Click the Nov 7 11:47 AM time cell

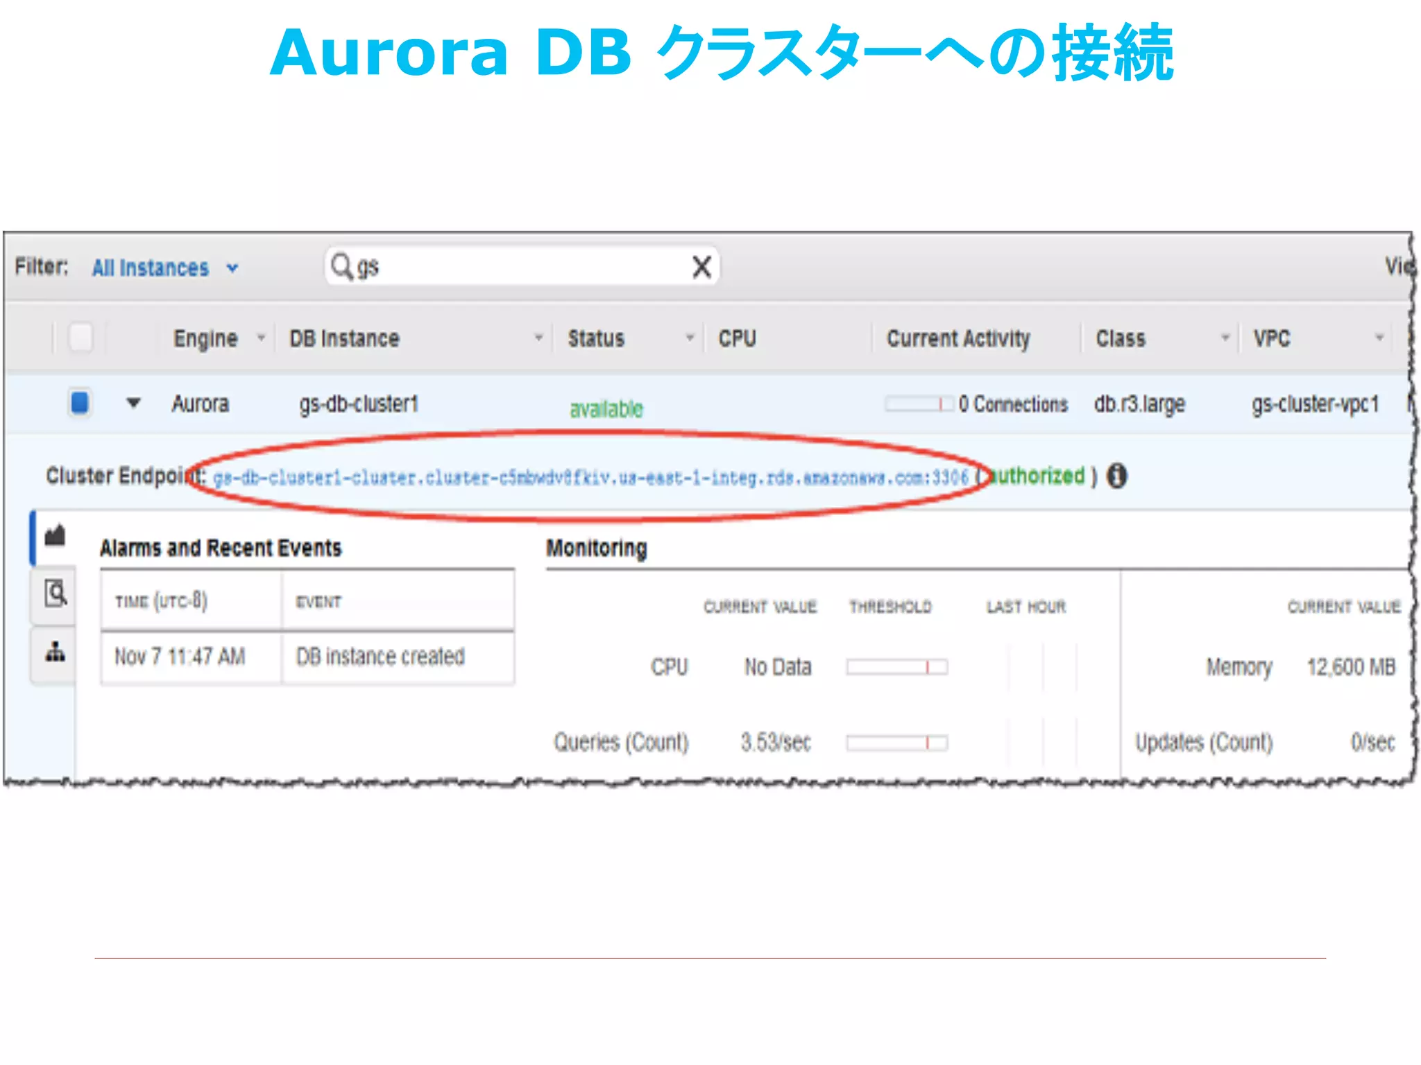click(180, 657)
